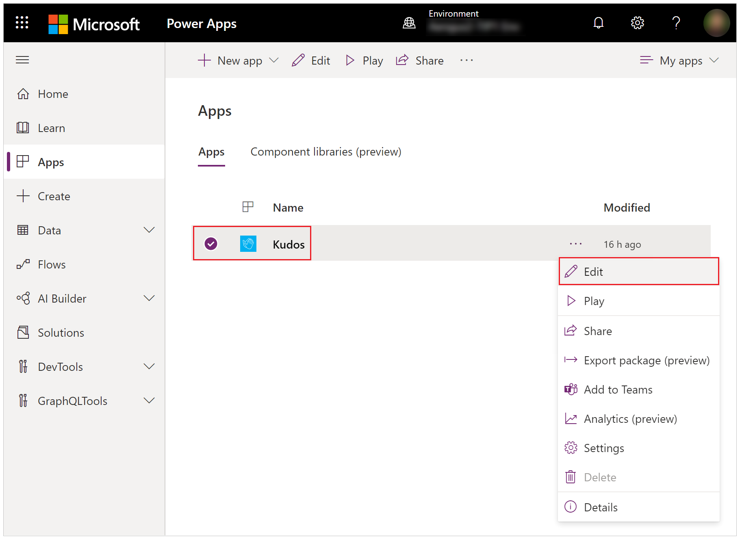
Task: Click the Kudos row more options ellipsis
Action: tap(576, 244)
